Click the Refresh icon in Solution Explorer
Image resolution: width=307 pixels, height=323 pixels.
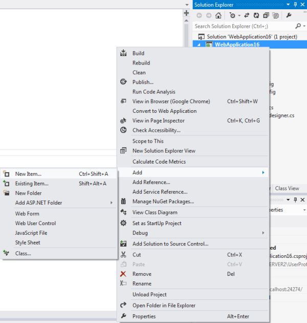pyautogui.click(x=256, y=15)
